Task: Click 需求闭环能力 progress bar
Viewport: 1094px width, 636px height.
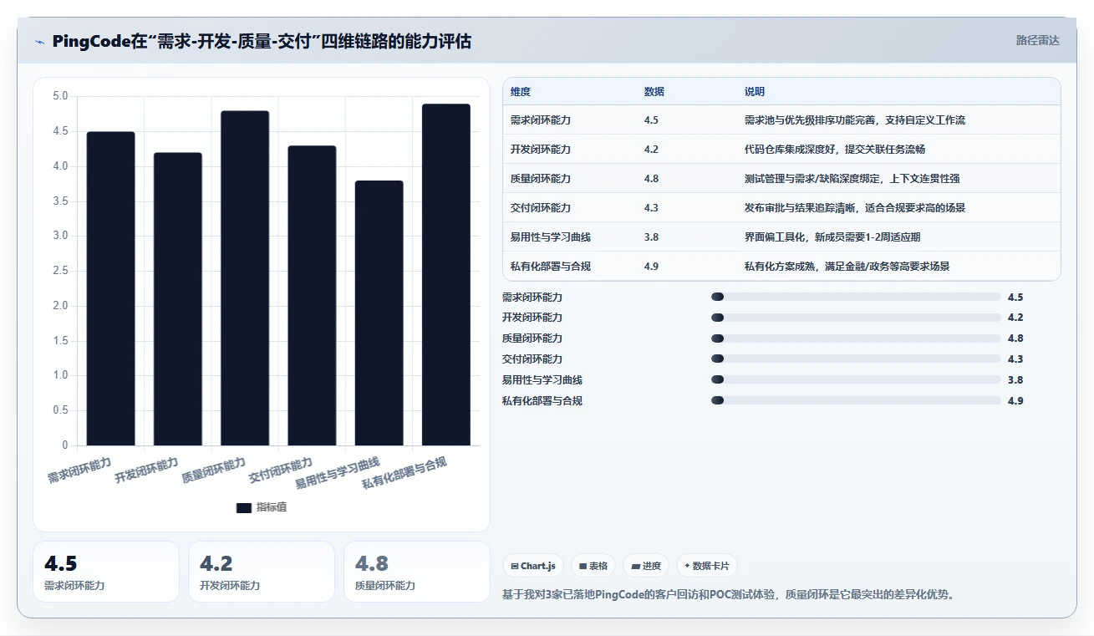Action: pos(856,297)
